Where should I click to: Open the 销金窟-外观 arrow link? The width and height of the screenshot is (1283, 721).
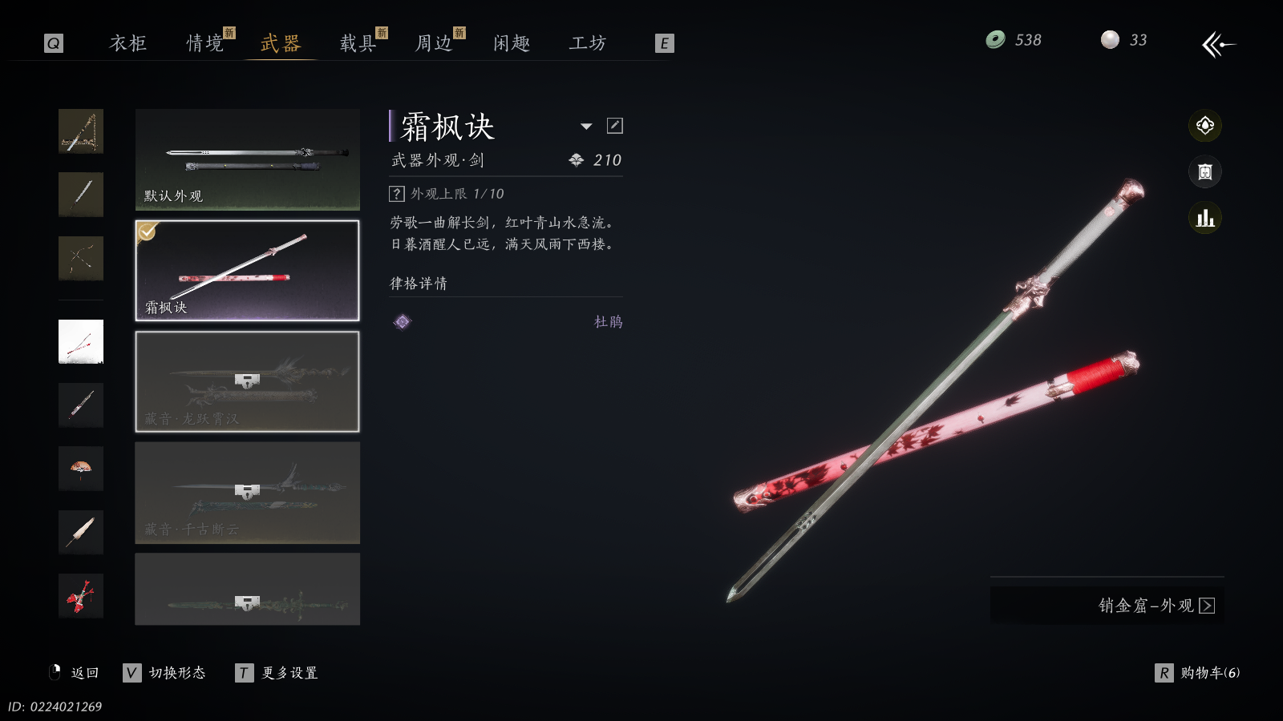[x=1207, y=606]
